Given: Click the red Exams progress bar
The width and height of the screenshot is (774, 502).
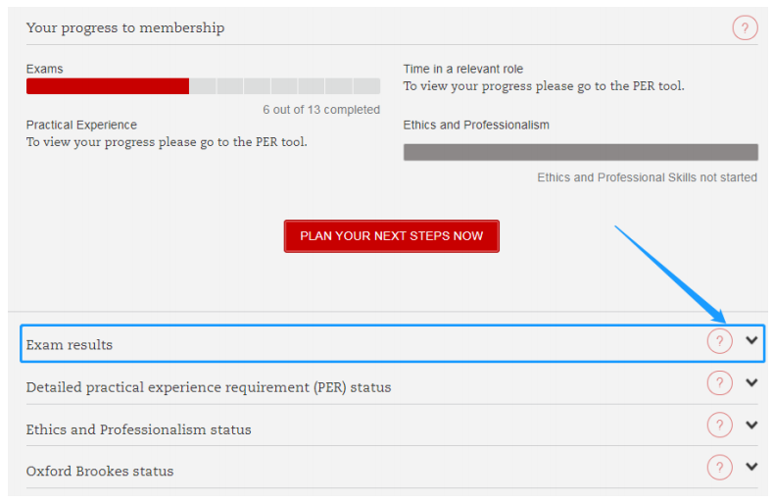Looking at the screenshot, I should click(x=108, y=86).
